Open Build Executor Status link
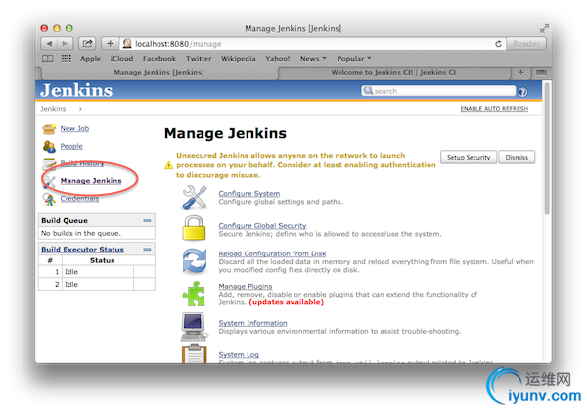The image size is (587, 412). [x=82, y=250]
